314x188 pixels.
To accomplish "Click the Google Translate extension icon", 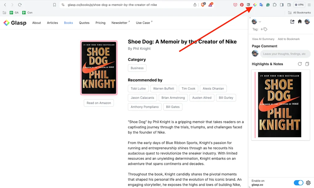I will coord(261,5).
